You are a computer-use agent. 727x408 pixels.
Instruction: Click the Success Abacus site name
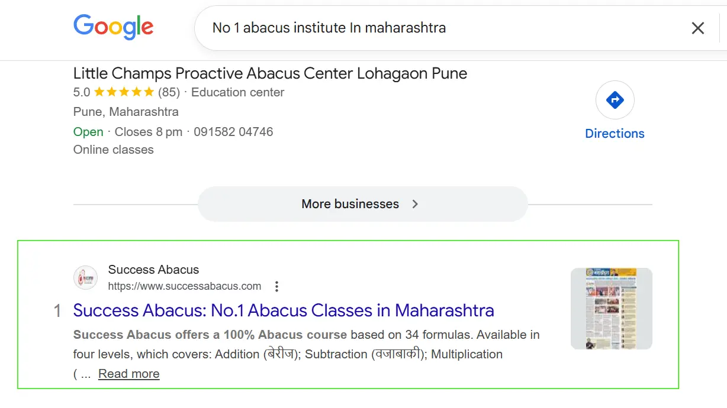click(x=153, y=270)
